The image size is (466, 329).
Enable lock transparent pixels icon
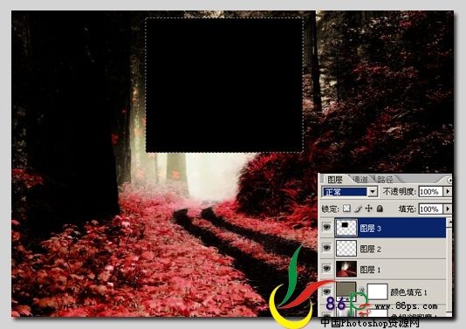tap(346, 209)
